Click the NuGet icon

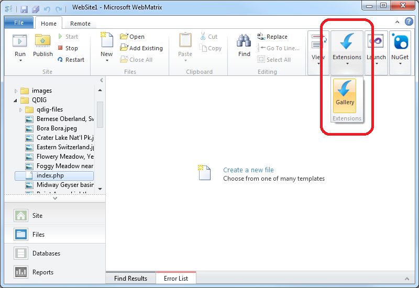pyautogui.click(x=400, y=42)
